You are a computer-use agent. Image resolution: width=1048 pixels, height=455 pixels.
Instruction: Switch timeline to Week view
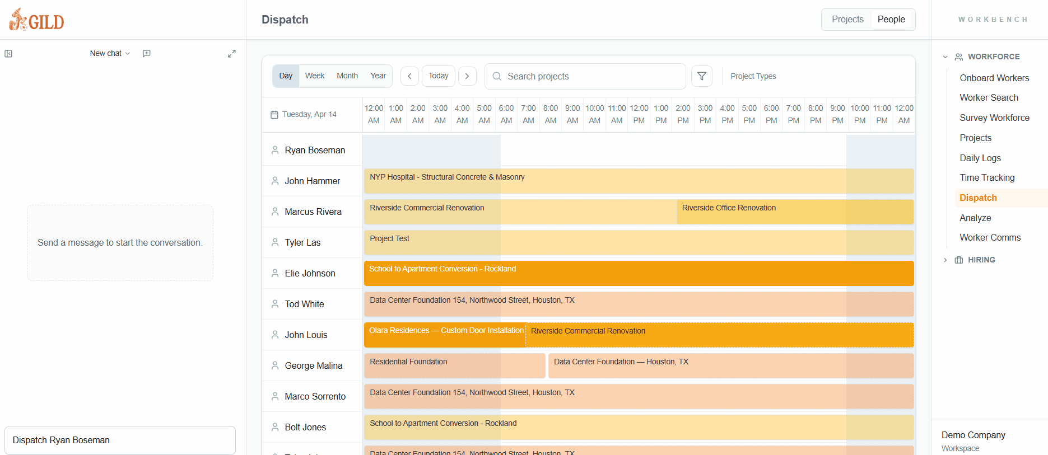[315, 76]
